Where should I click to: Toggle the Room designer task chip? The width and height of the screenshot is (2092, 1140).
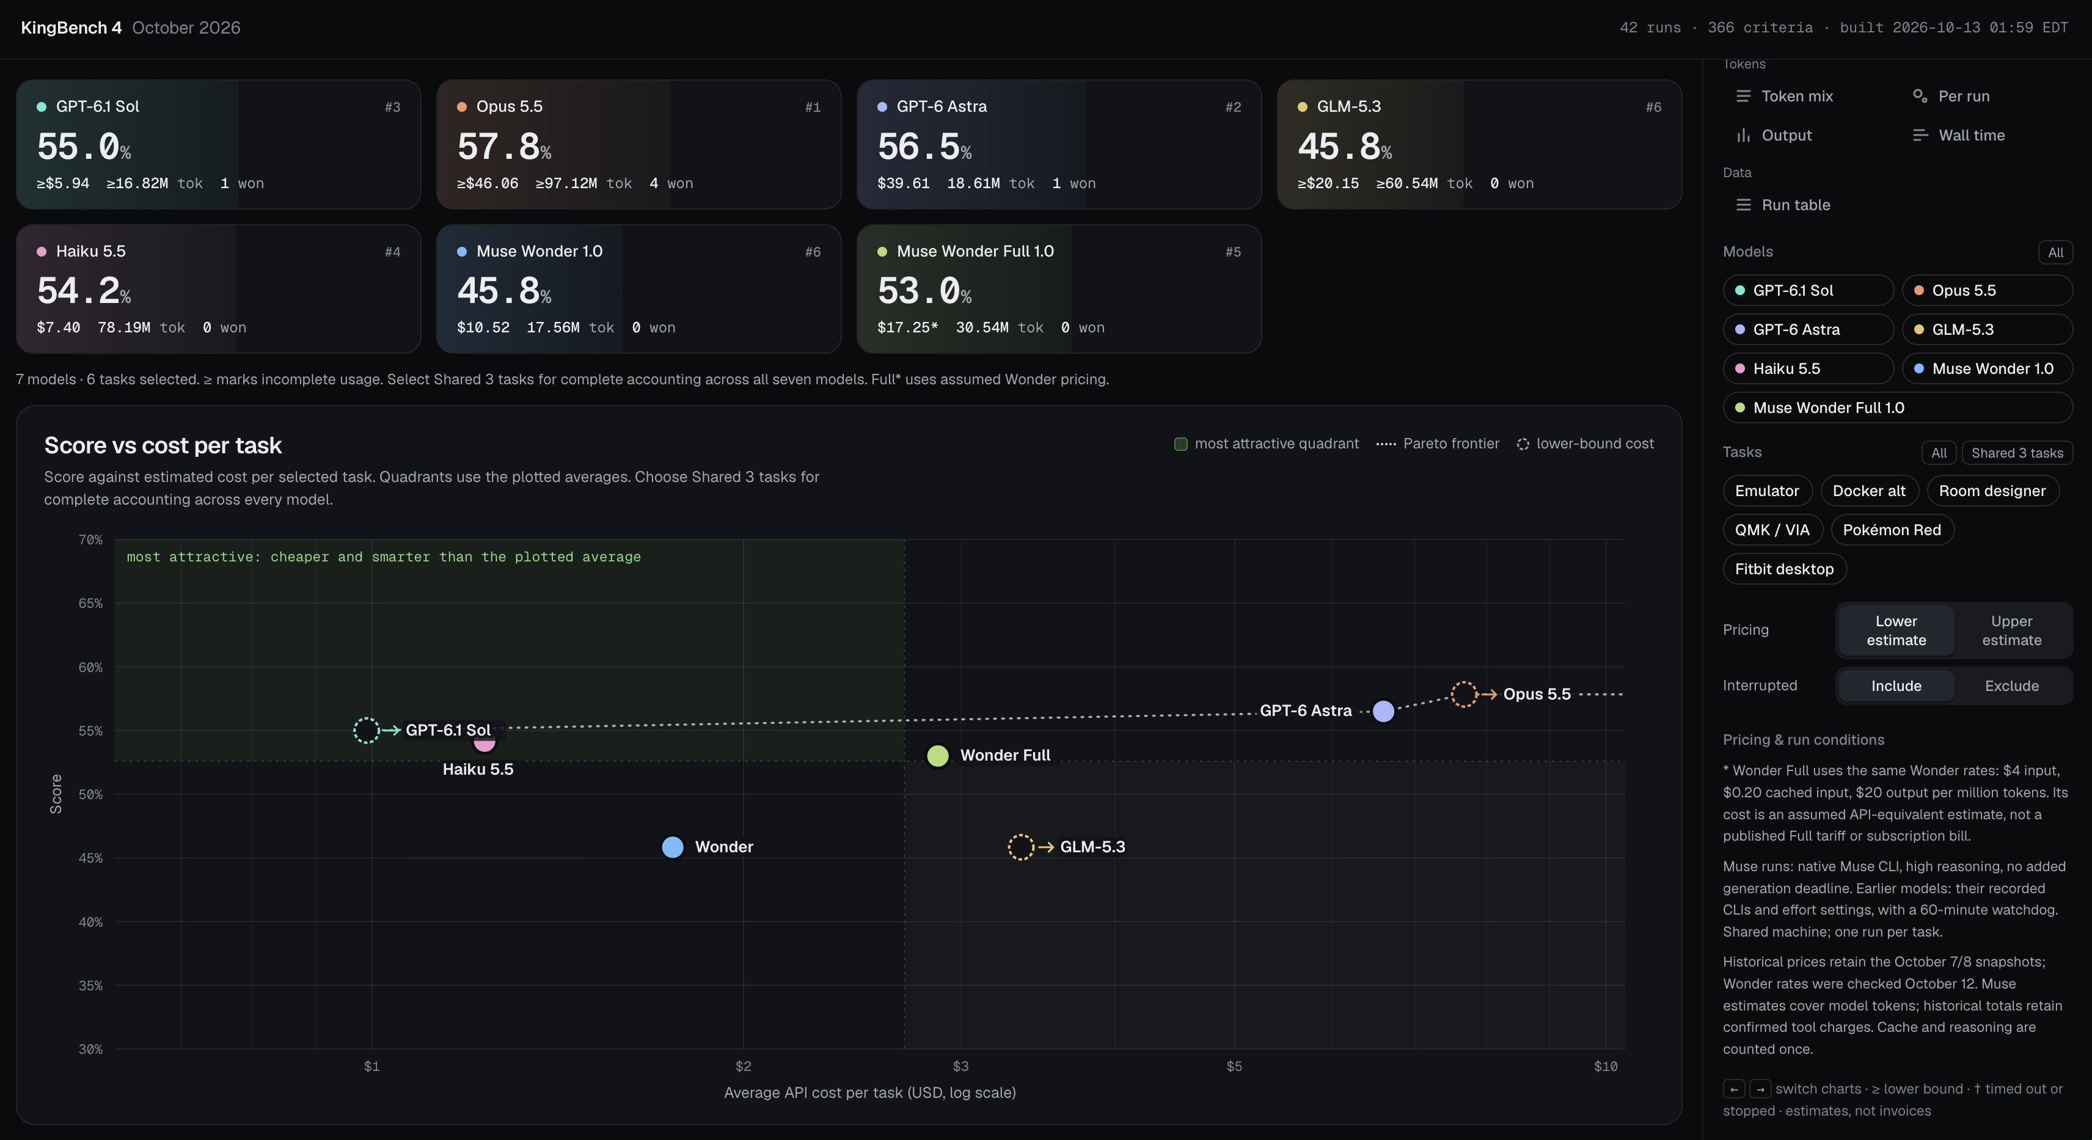point(1992,491)
